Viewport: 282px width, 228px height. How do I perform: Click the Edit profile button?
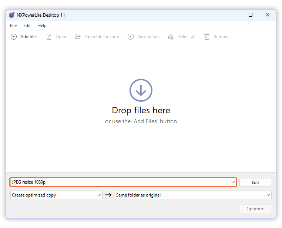(255, 182)
